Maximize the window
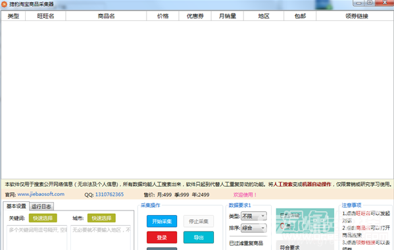Image resolution: width=394 pixels, height=250 pixels. point(370,3)
